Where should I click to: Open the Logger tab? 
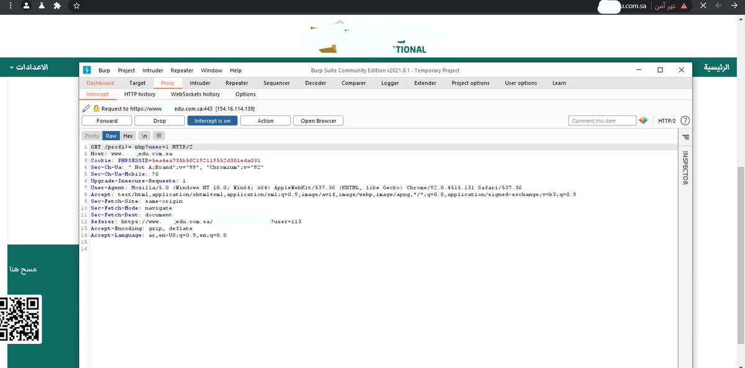(390, 83)
